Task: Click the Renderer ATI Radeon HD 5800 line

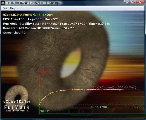Action: (39, 28)
